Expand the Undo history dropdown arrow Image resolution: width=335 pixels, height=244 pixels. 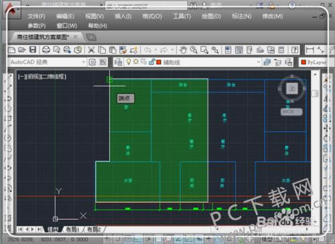155,50
